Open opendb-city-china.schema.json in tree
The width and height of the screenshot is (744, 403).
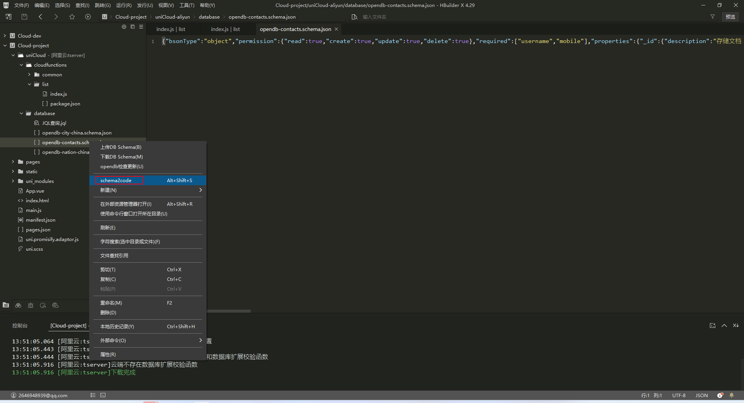77,133
